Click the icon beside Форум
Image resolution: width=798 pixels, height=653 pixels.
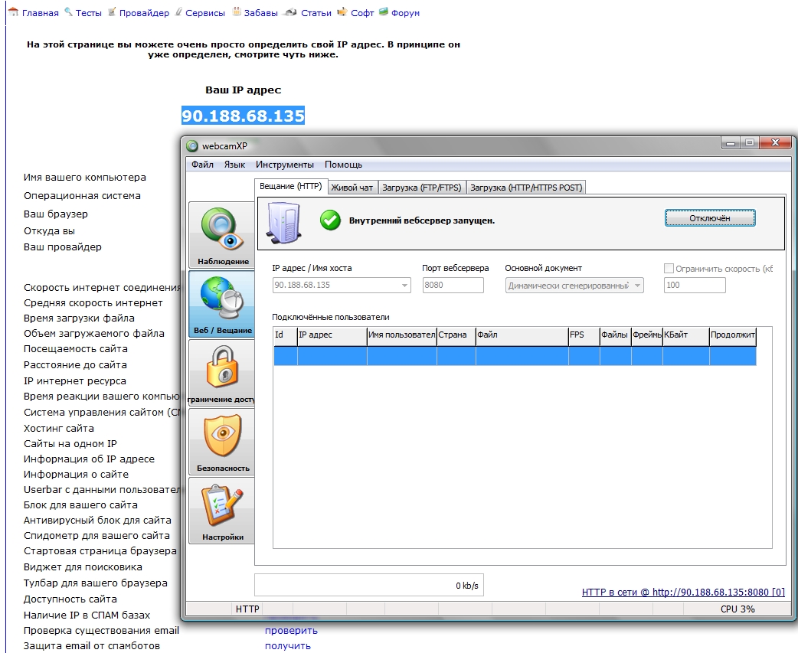(x=384, y=11)
